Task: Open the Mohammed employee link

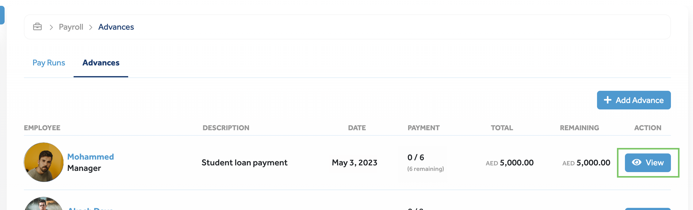Action: point(90,157)
